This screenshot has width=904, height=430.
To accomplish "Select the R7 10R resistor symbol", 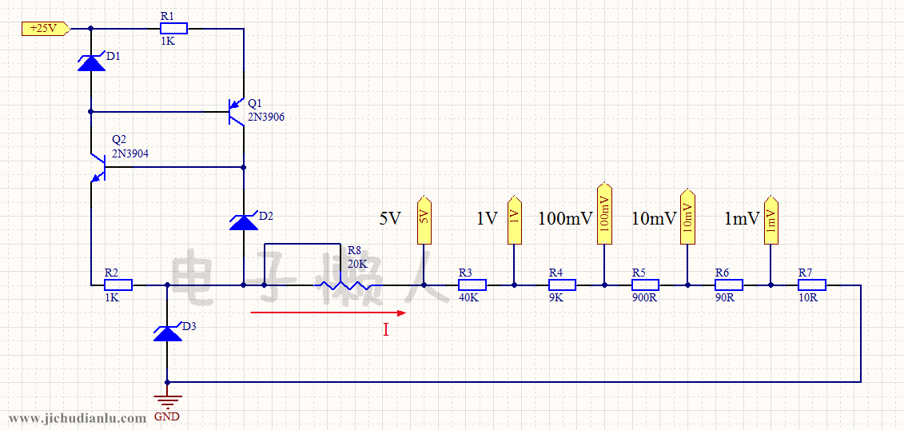I will [x=810, y=285].
